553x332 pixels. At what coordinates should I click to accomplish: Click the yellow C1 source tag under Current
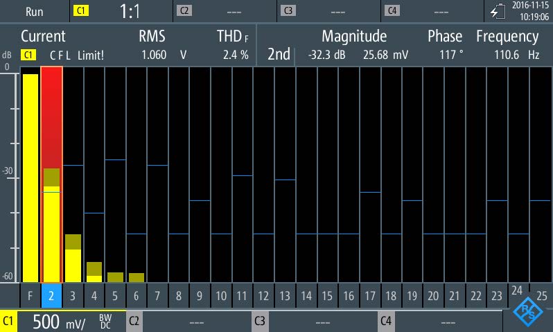[x=28, y=55]
